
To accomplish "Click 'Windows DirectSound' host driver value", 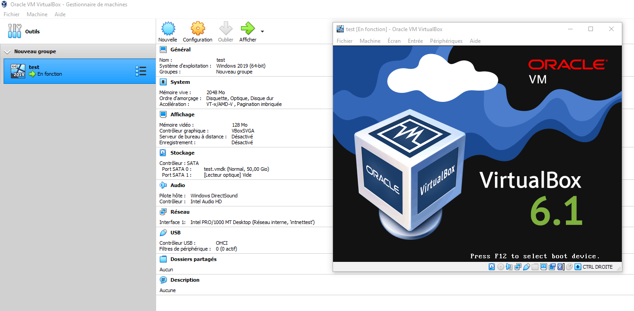I will pos(214,196).
